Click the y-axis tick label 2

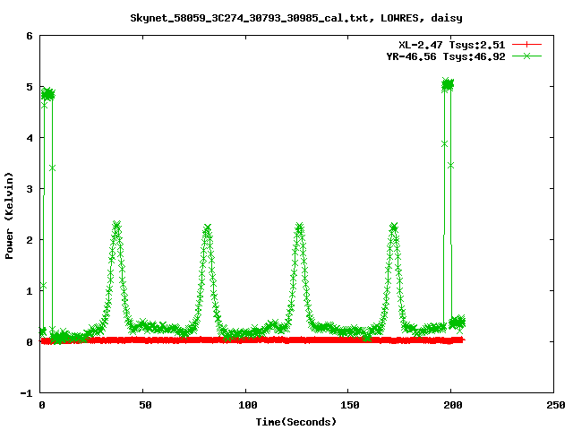point(30,240)
